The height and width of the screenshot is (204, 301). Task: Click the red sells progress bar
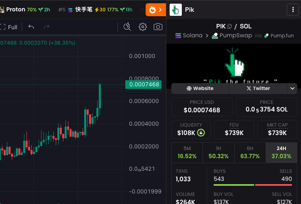(x=274, y=185)
